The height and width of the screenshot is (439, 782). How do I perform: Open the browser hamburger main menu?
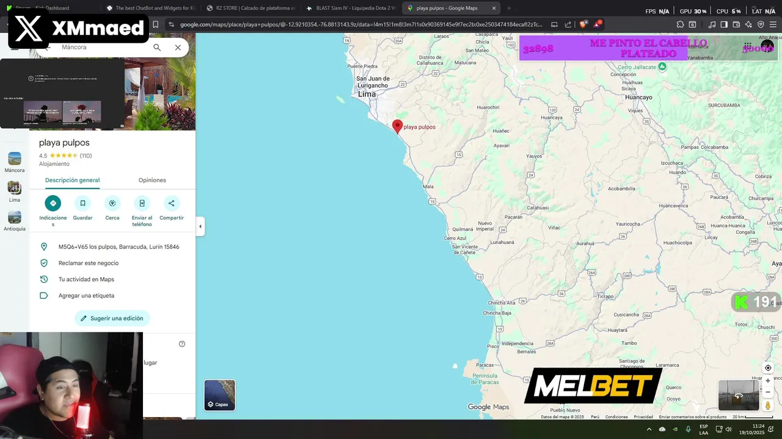773,24
